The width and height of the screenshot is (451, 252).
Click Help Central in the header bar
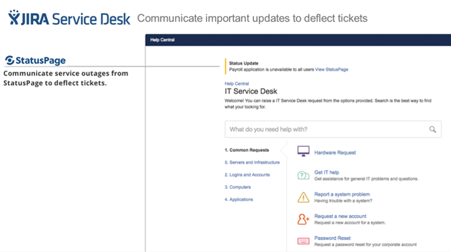point(162,39)
